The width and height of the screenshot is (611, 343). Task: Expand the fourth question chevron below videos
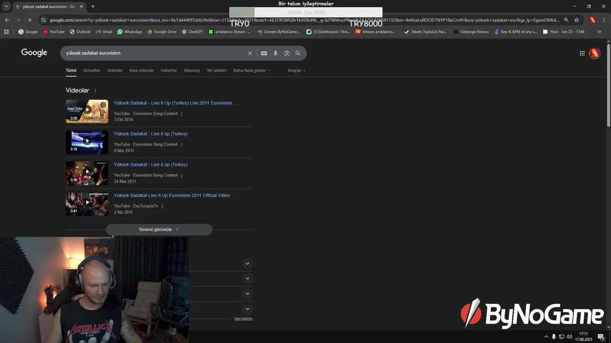(247, 309)
